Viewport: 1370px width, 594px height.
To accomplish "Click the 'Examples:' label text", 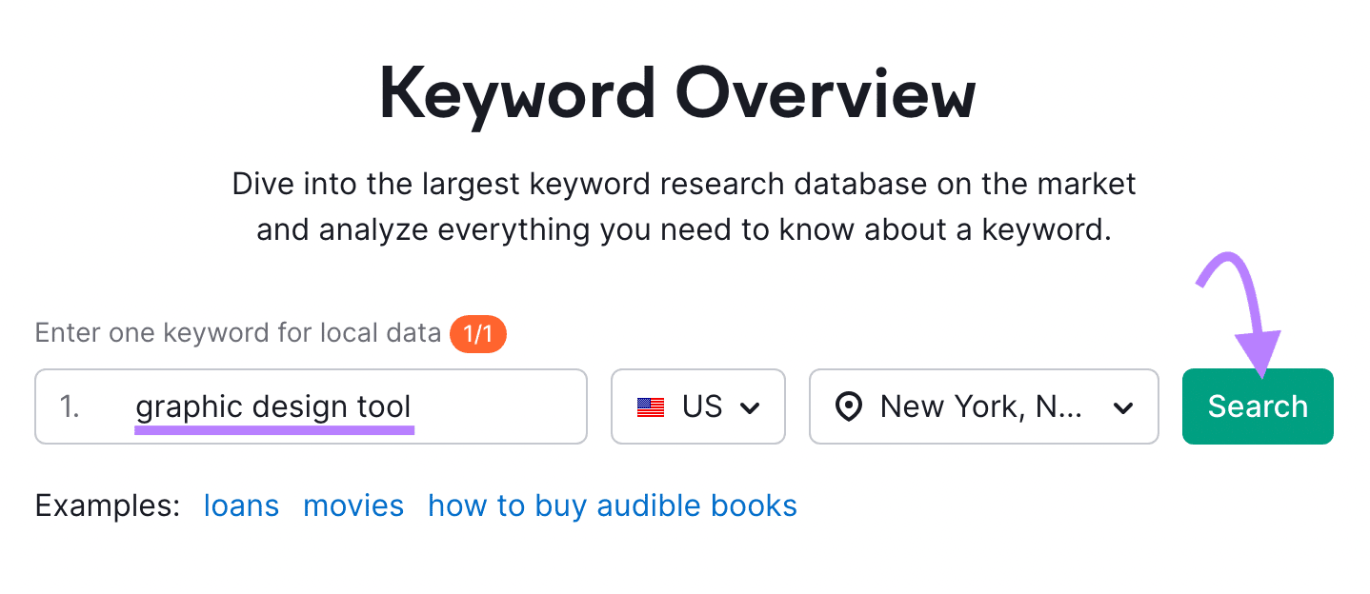I will click(108, 505).
